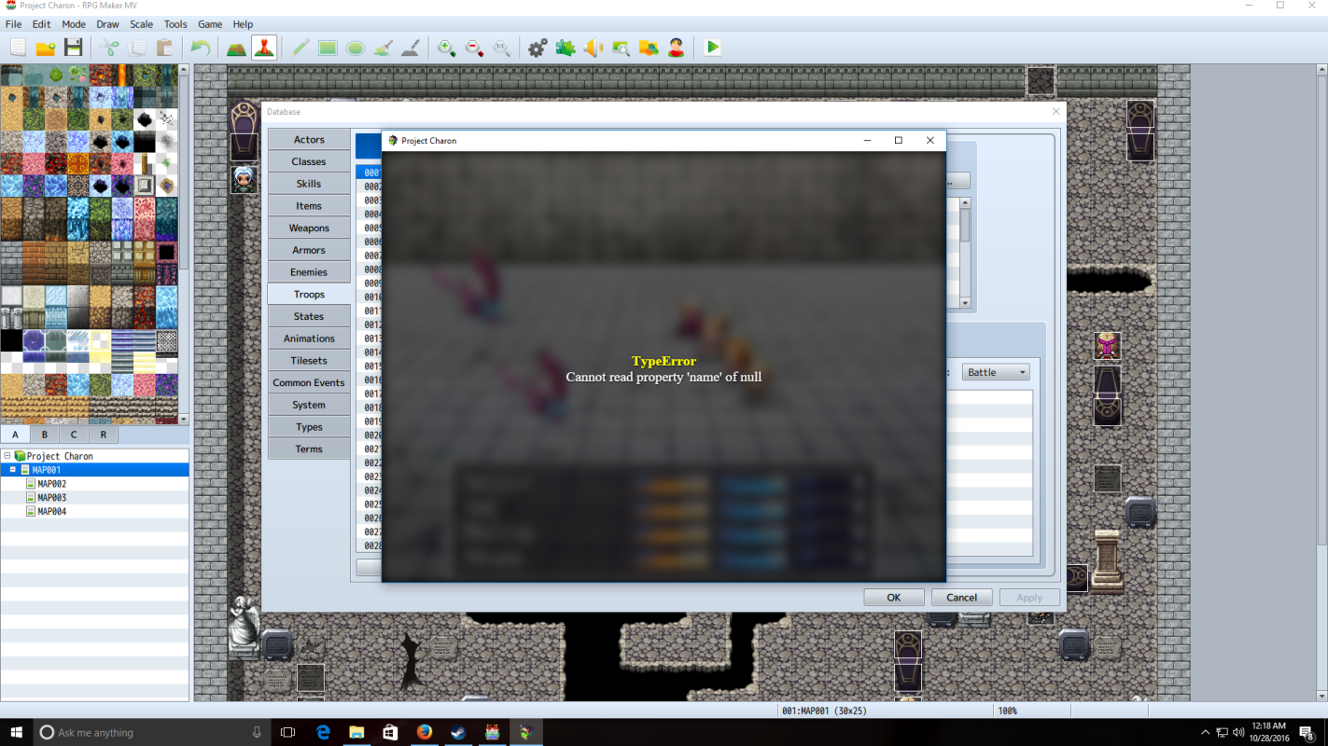
Task: Select the Shadow Pen tool
Action: 410,48
